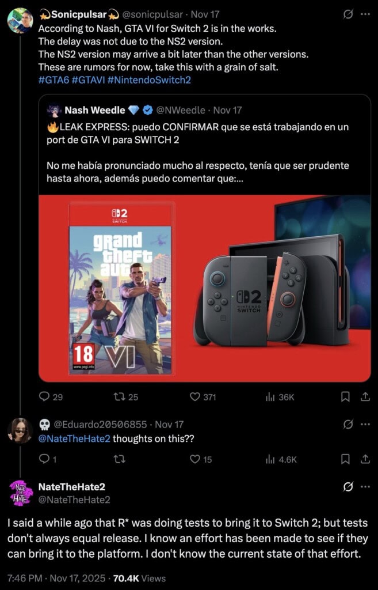The image size is (378, 590).
Task: Open Nash Weedle's quoted tweet text
Action: point(198,152)
